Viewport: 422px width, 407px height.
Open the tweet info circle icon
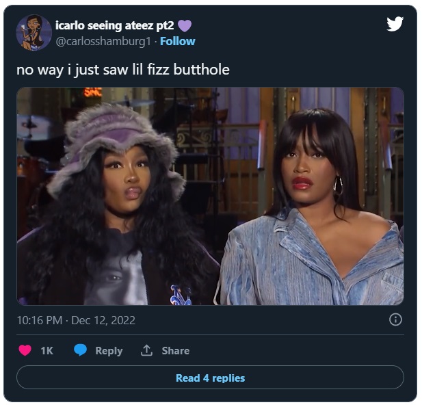(x=395, y=320)
